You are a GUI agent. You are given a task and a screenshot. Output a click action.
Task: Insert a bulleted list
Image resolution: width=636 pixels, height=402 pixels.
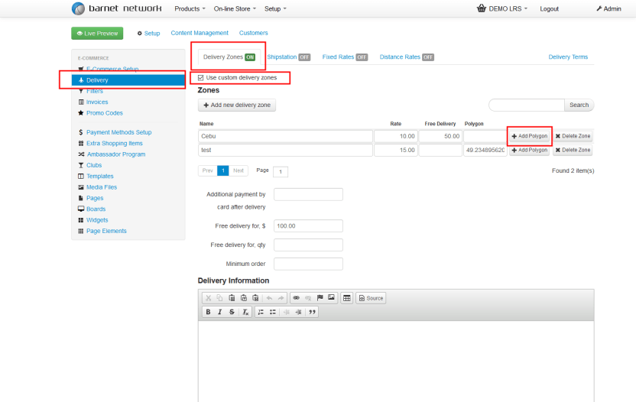click(x=273, y=312)
